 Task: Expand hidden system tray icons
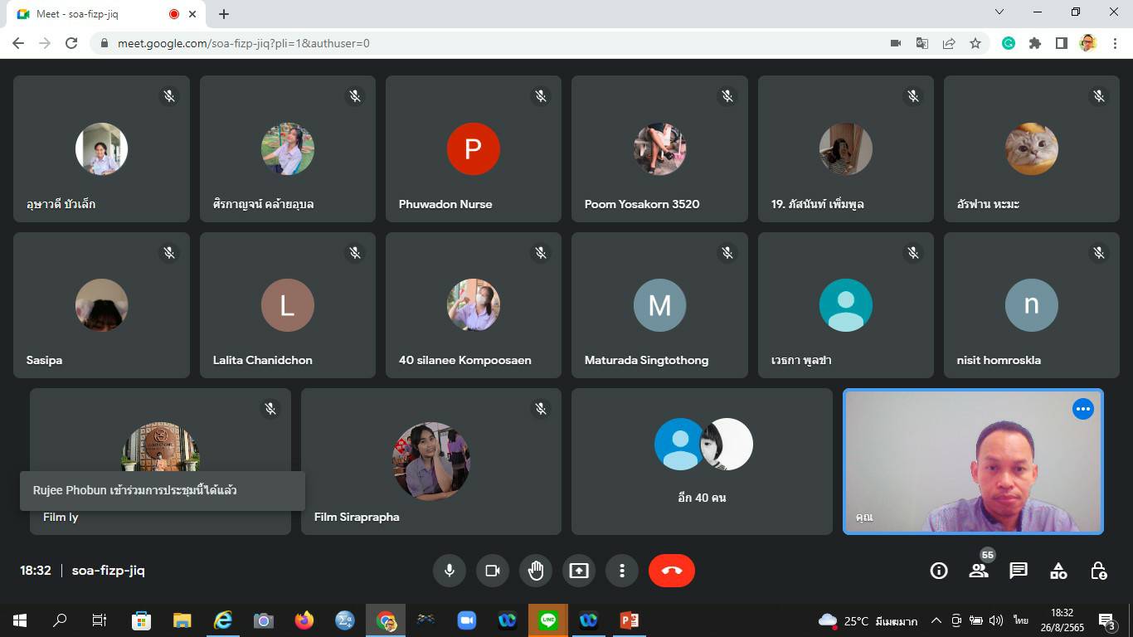[x=936, y=620]
